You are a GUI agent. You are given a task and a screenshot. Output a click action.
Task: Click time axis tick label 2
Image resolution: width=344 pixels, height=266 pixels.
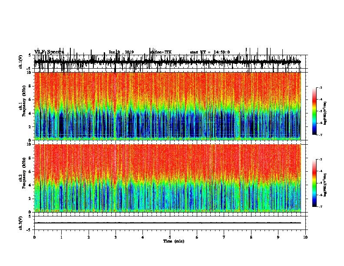[89, 237]
